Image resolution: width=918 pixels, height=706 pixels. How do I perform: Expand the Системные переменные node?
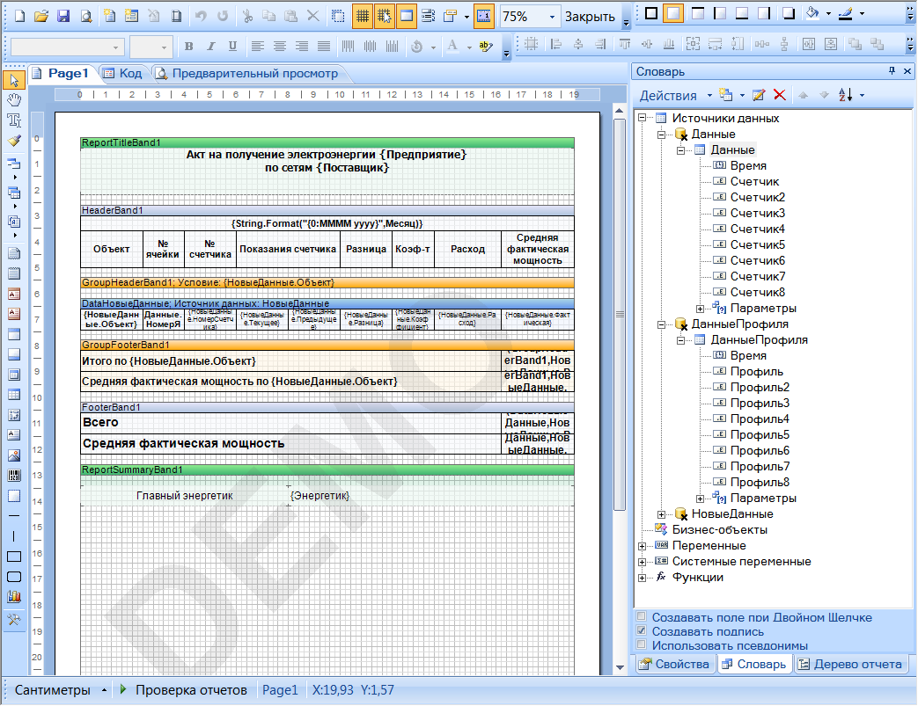pyautogui.click(x=643, y=562)
